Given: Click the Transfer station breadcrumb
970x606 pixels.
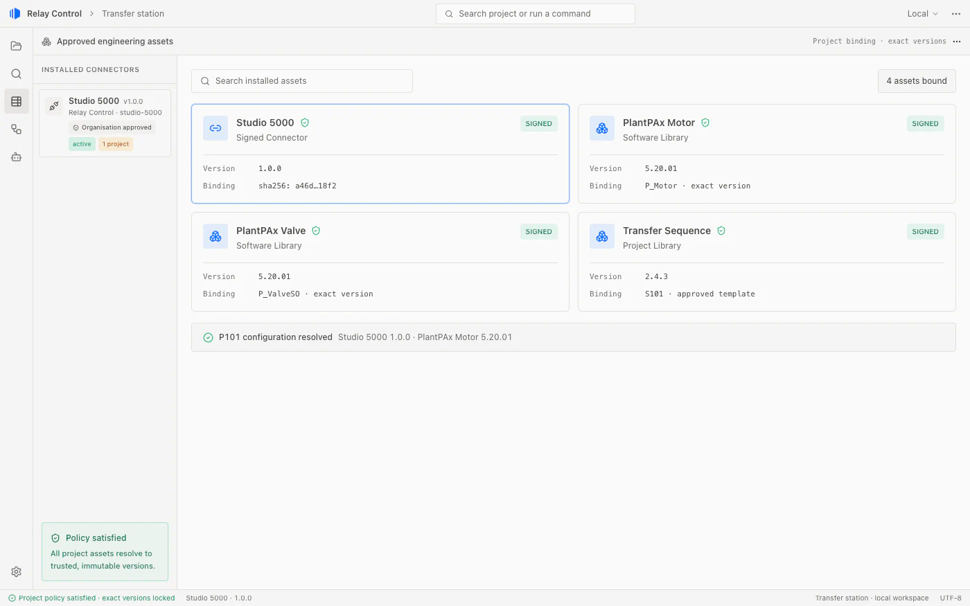Looking at the screenshot, I should click(133, 14).
